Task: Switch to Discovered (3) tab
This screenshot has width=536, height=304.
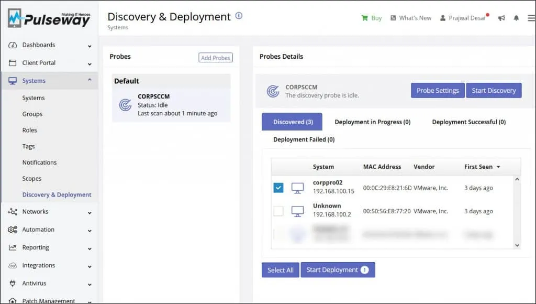Action: [292, 122]
